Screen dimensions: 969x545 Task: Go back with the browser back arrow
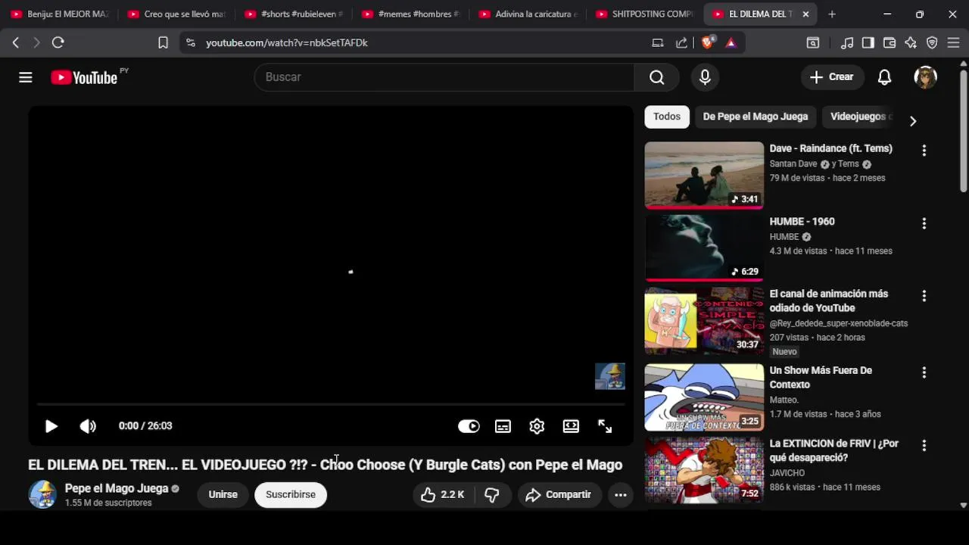[x=16, y=43]
